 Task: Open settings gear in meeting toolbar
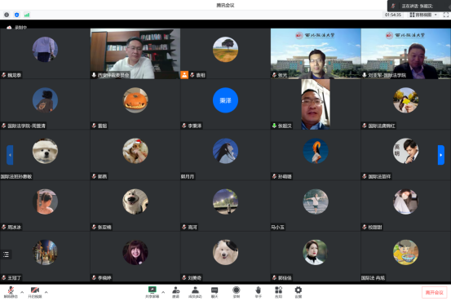click(298, 292)
